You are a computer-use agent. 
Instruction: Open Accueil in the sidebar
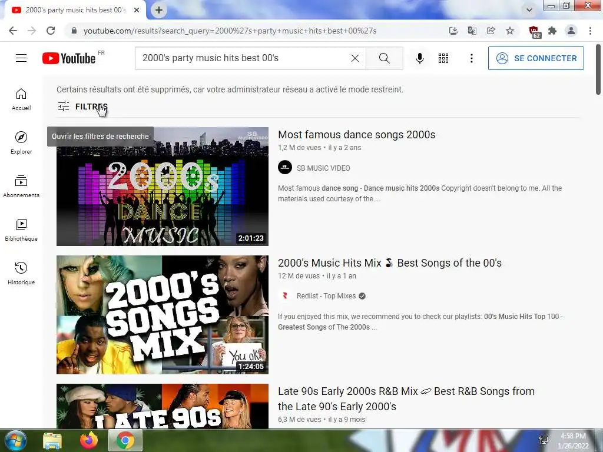tap(21, 99)
